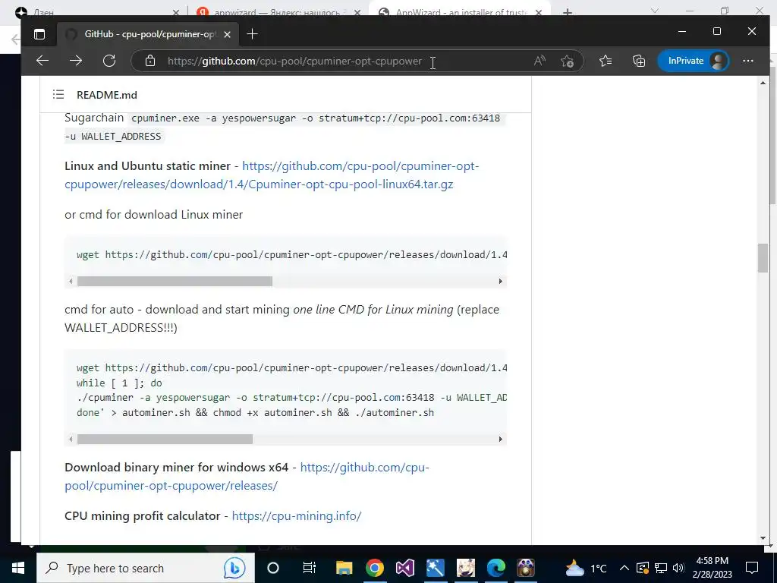Open volume control in system tray

678,568
